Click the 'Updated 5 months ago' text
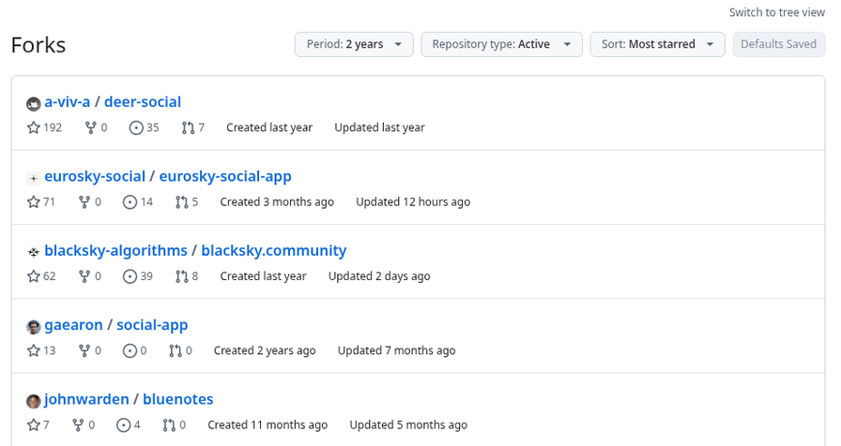 tap(408, 425)
